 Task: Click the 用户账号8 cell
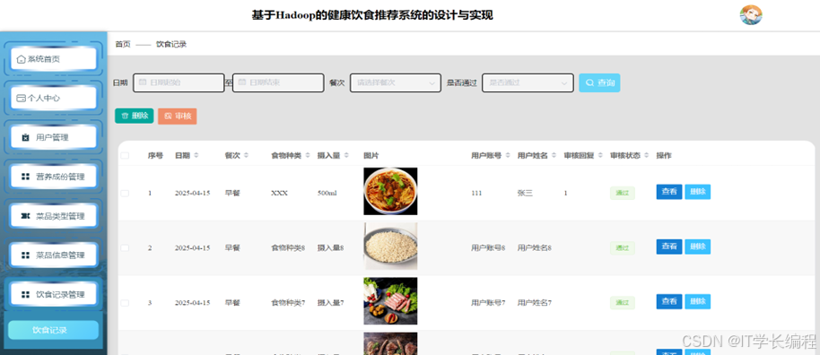coord(488,248)
